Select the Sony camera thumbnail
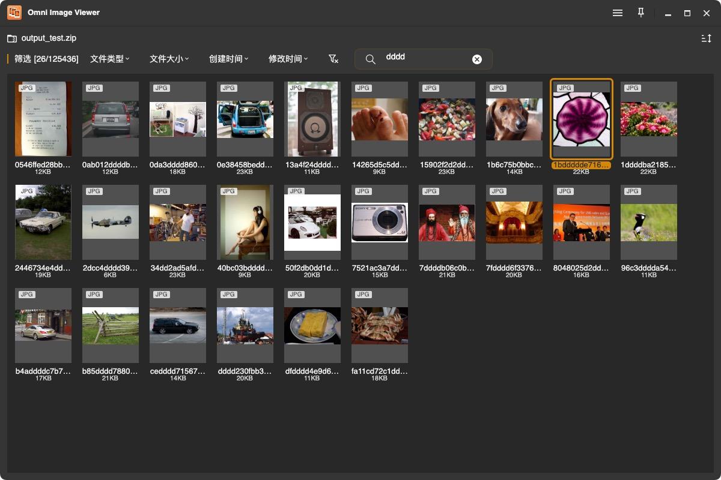 tap(380, 222)
